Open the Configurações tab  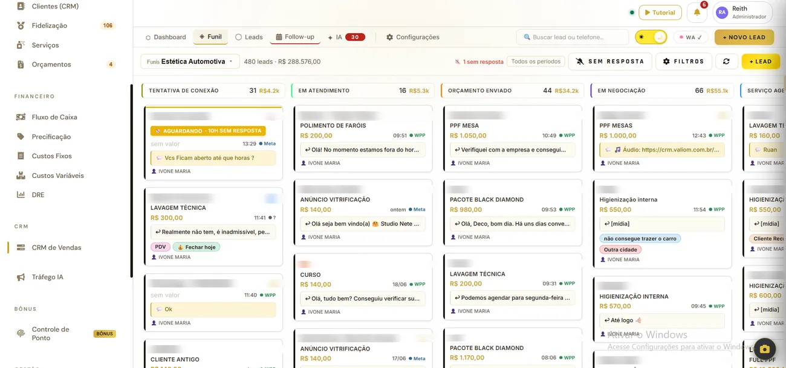pos(413,37)
